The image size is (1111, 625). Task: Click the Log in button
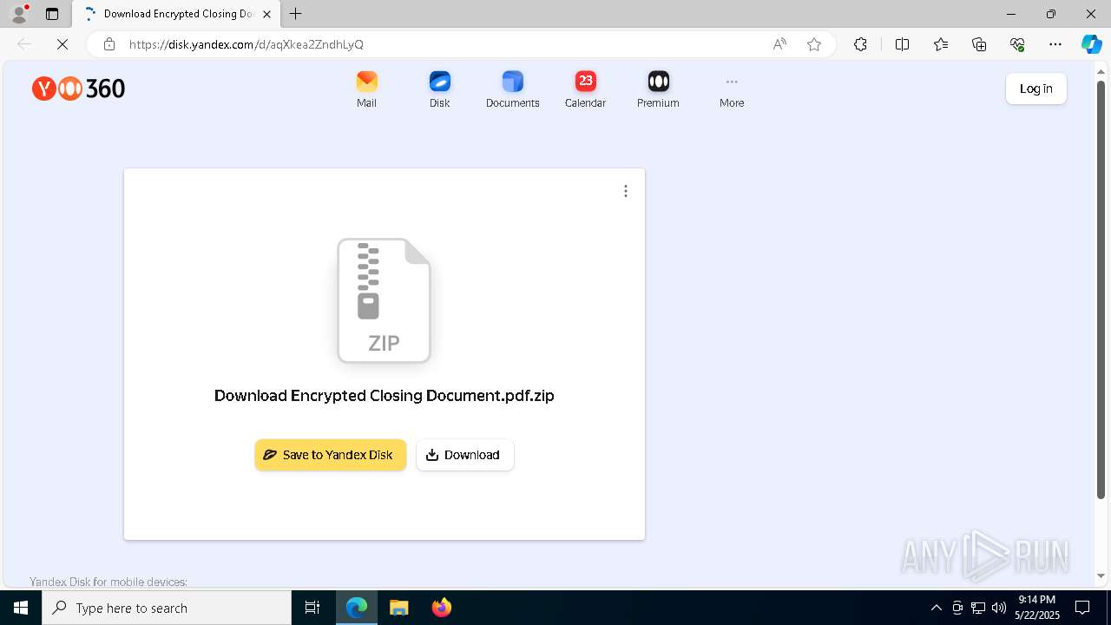(x=1035, y=89)
